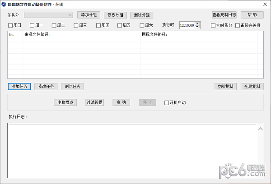This screenshot has width=271, height=184.
Task: Click the app icon in title bar
Action: 4,4
